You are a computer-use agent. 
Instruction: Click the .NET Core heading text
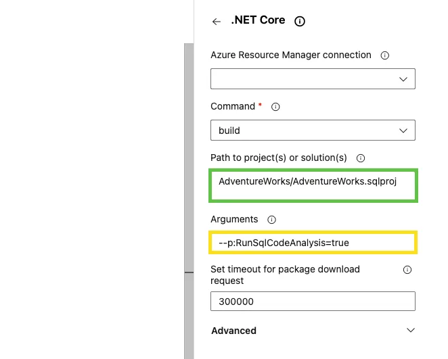click(258, 20)
